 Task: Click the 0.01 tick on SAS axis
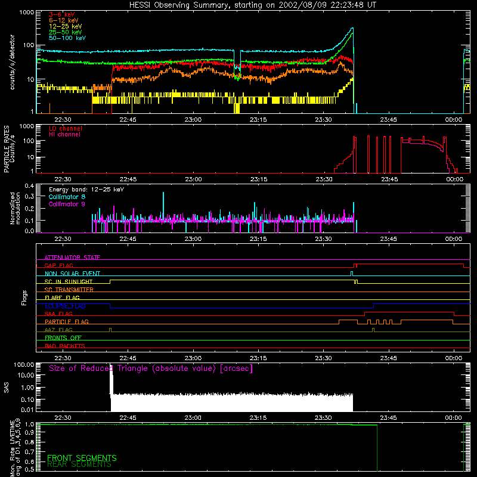pos(27,410)
